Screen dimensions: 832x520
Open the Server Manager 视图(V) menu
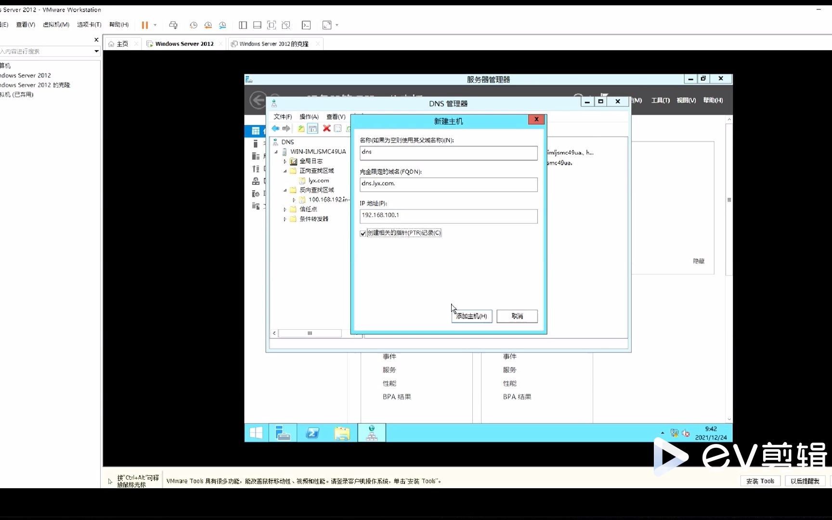(686, 100)
